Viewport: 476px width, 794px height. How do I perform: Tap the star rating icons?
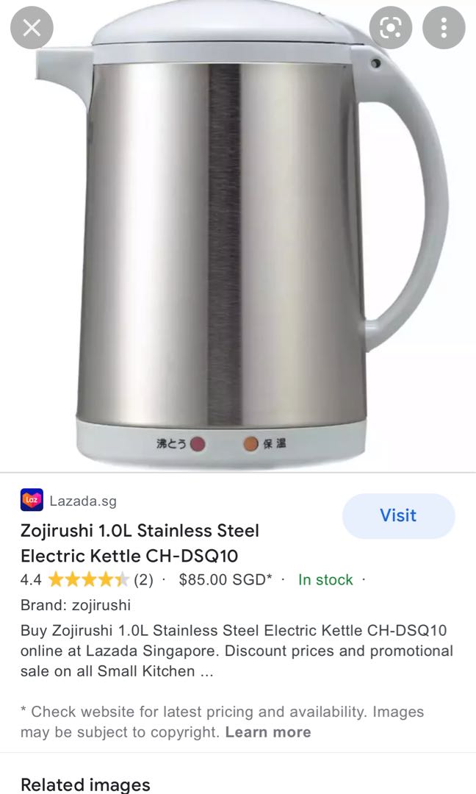point(89,579)
